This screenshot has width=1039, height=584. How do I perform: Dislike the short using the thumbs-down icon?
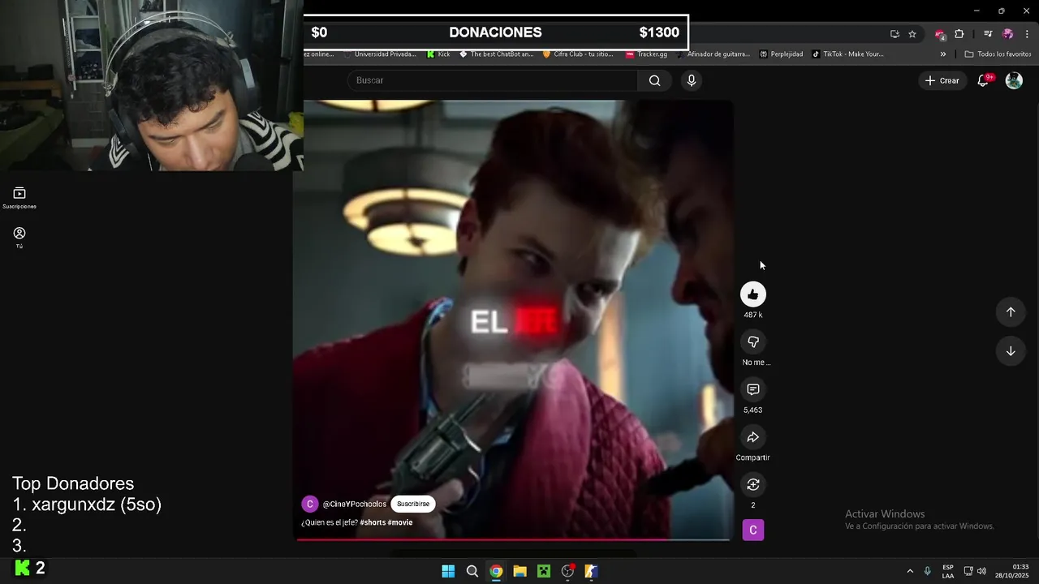(x=752, y=342)
